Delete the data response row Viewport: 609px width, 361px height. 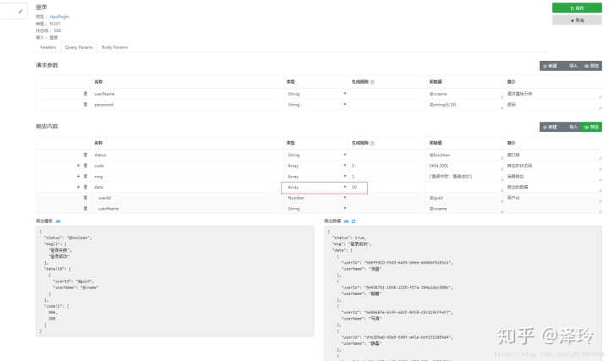click(x=85, y=187)
